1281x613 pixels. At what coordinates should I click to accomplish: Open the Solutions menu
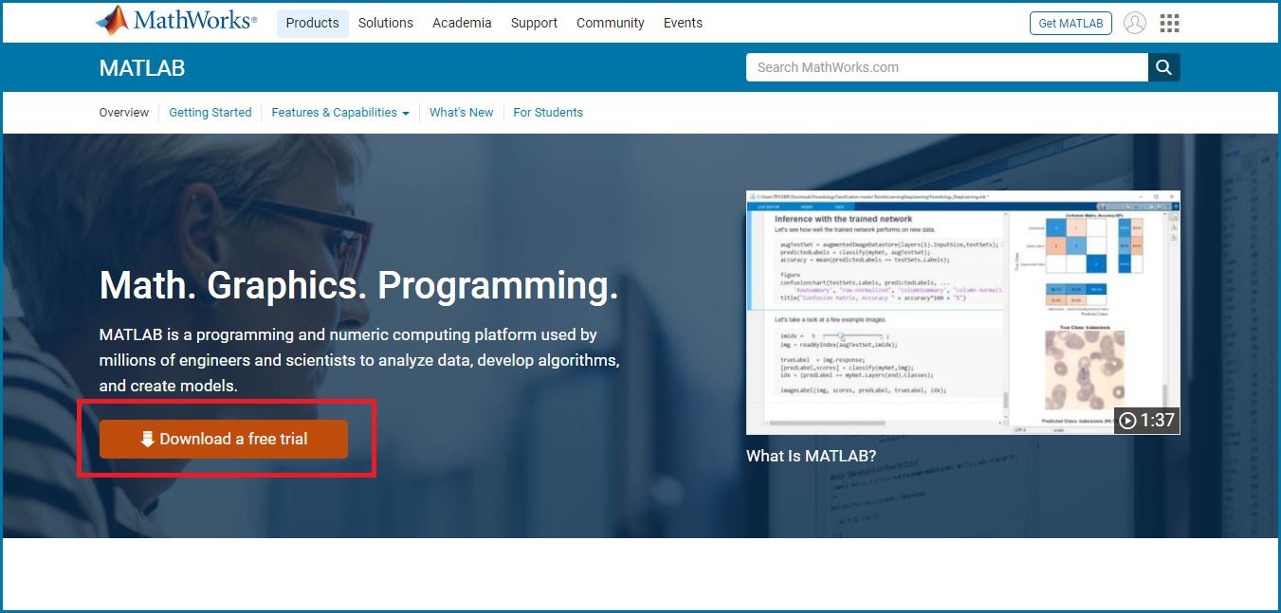[x=386, y=23]
